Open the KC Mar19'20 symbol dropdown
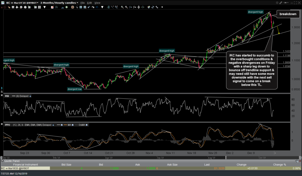 (38, 3)
